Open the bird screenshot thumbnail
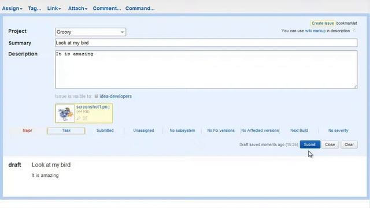370x208 pixels. tap(65, 113)
